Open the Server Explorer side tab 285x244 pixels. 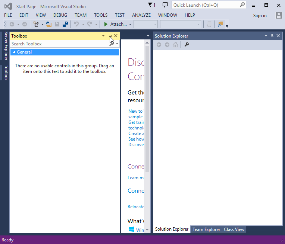pos(6,46)
